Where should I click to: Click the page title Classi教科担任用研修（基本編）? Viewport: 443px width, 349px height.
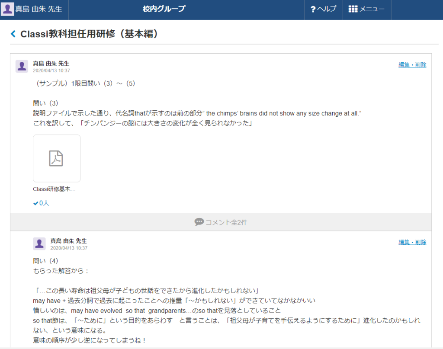pos(89,34)
